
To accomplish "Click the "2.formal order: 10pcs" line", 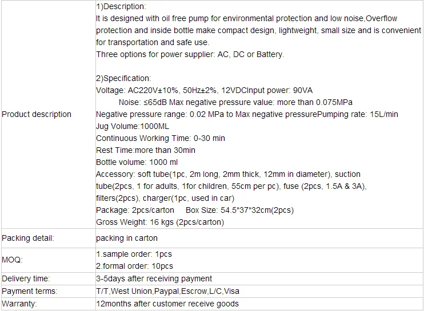I will tap(134, 266).
